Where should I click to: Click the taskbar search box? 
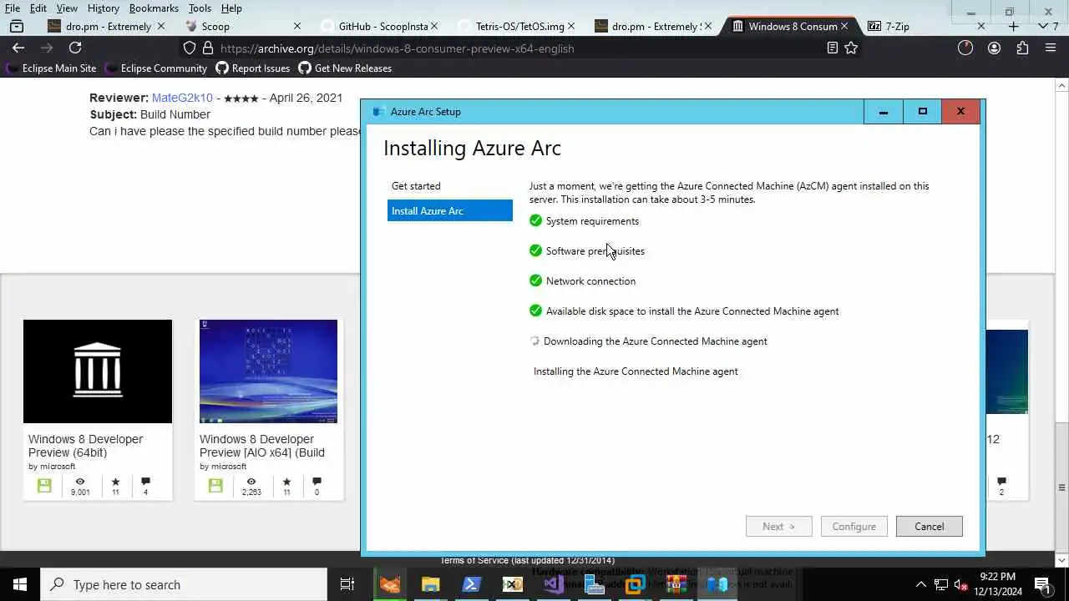coord(184,584)
